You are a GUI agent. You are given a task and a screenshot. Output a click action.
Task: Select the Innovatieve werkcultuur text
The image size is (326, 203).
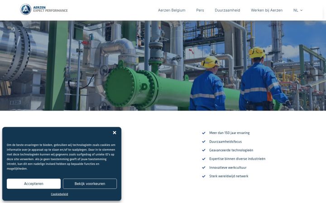[228, 167]
